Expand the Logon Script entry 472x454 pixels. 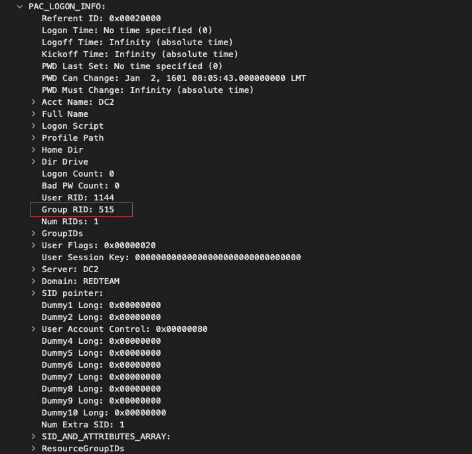click(33, 126)
